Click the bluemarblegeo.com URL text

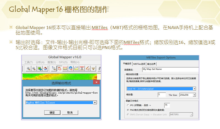pos(61,93)
